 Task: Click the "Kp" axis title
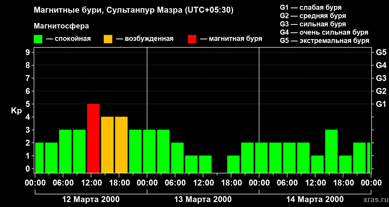(16, 111)
